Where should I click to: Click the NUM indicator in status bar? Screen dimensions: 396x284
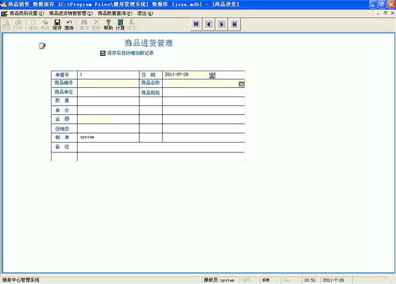point(266,280)
